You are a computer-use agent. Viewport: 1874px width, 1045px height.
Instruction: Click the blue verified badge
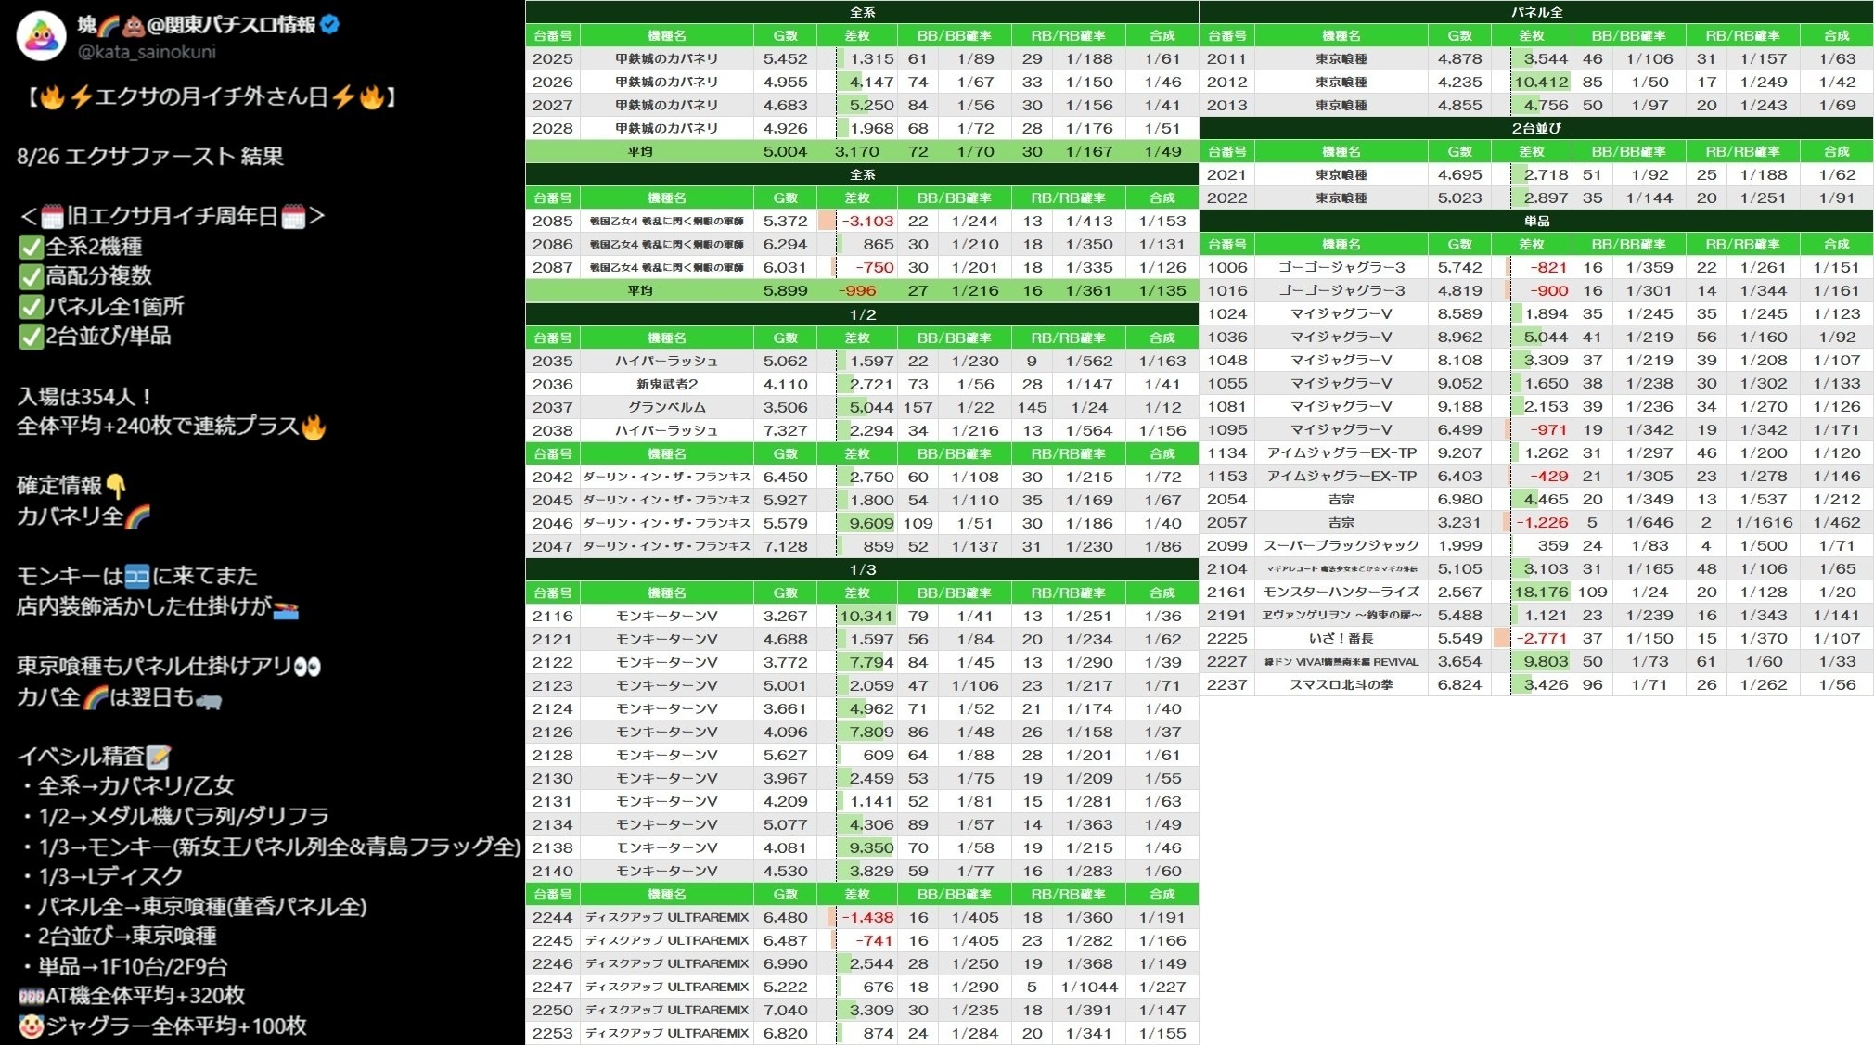[x=330, y=25]
